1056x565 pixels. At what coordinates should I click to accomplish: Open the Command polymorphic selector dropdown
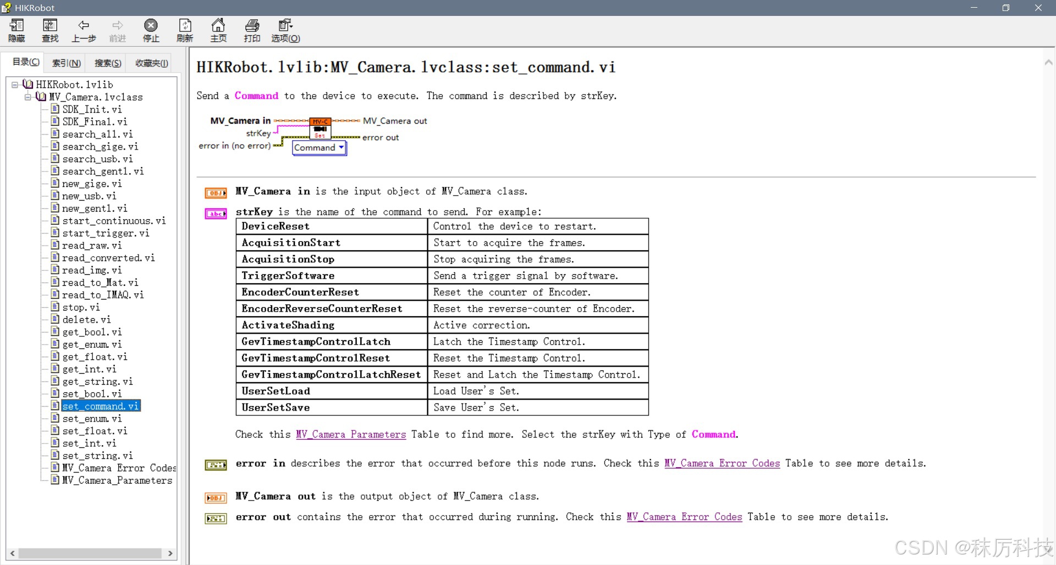[x=319, y=148]
